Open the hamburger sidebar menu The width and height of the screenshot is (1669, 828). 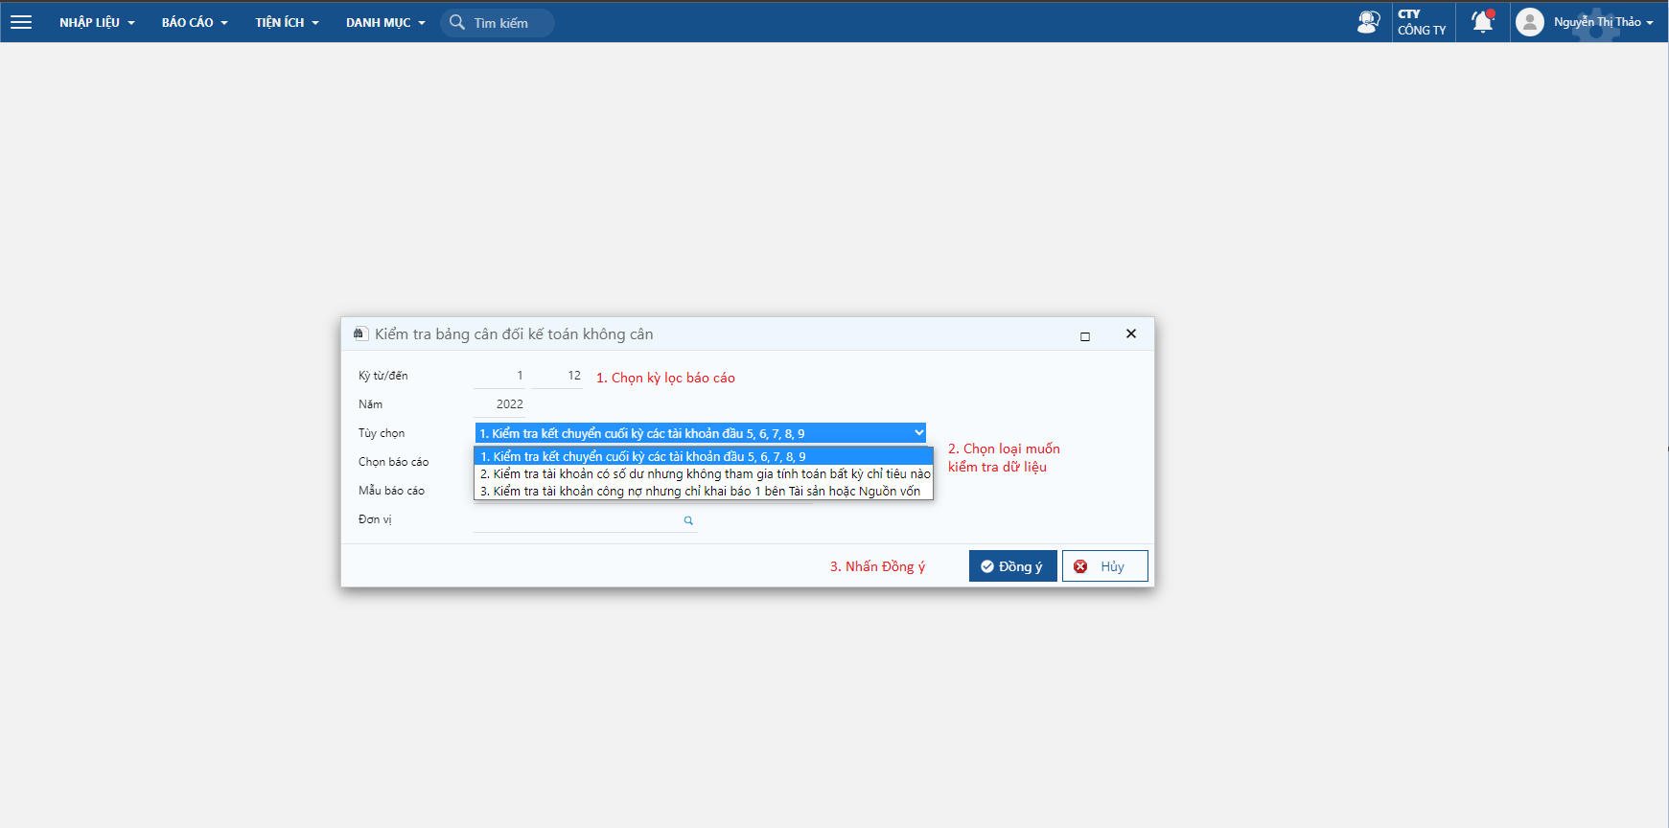click(21, 22)
